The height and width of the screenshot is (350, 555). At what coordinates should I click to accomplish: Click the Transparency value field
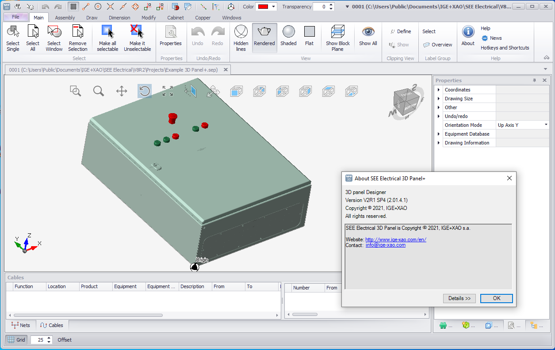[x=321, y=7]
